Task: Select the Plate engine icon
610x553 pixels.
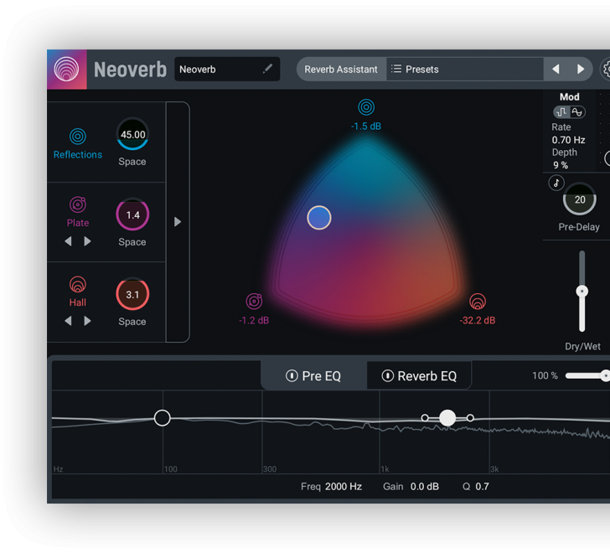Action: click(78, 204)
